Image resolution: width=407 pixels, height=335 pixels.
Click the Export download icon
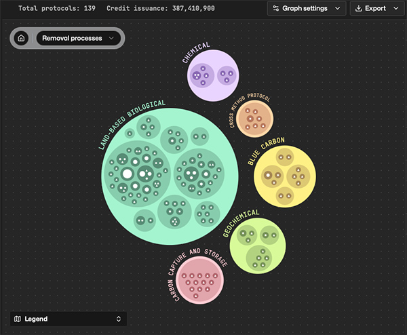357,9
